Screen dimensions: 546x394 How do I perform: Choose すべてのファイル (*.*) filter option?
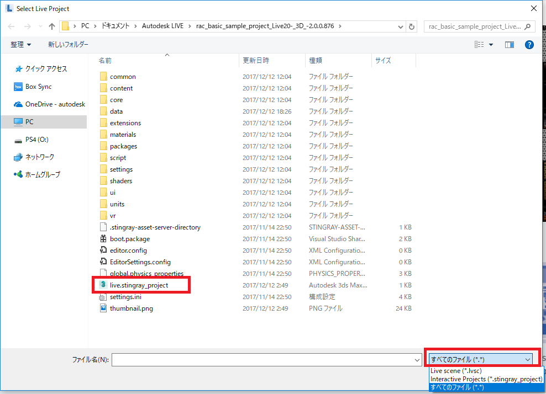point(486,387)
